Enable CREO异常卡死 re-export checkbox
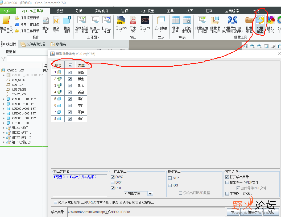Viewport: 281px width, 217px height. (55, 202)
